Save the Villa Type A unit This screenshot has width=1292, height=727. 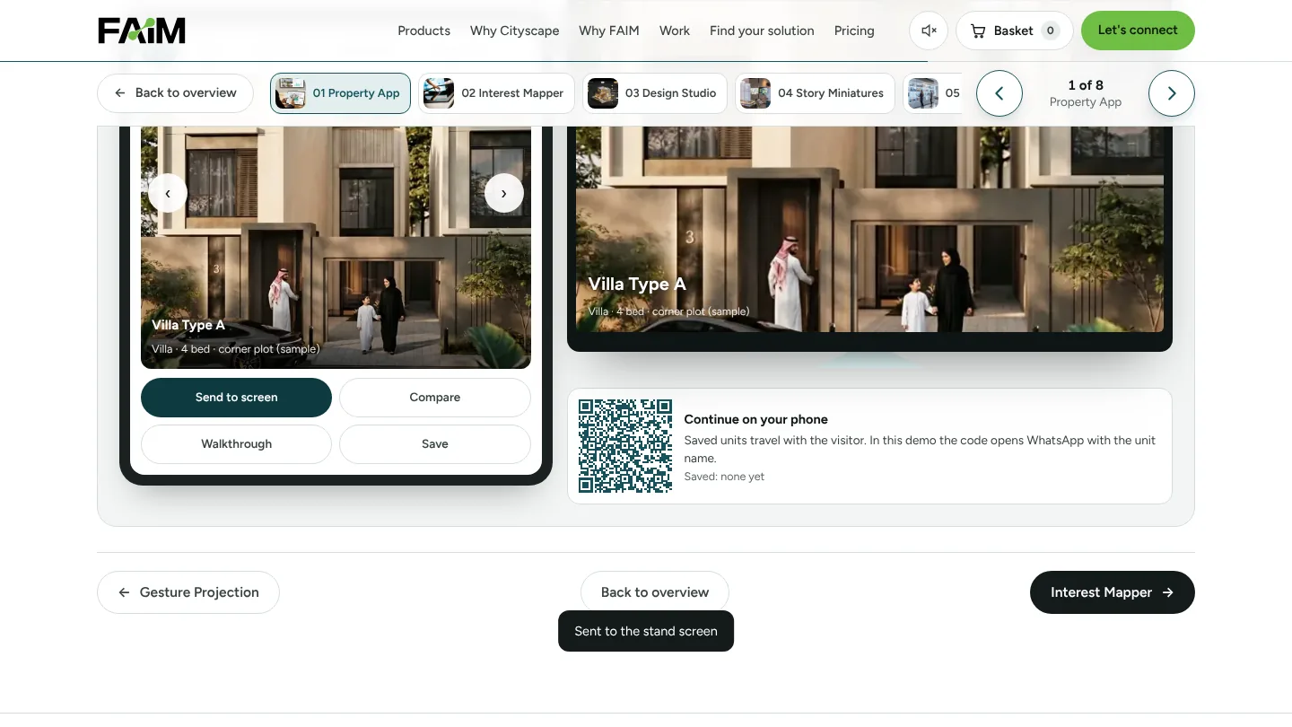coord(435,444)
